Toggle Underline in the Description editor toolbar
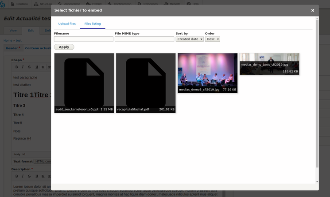 click(x=37, y=176)
